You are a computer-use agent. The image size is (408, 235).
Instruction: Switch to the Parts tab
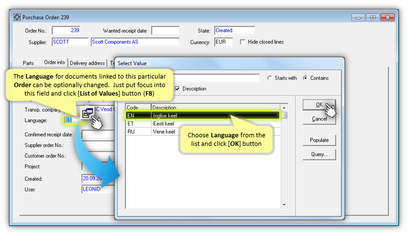coord(28,63)
